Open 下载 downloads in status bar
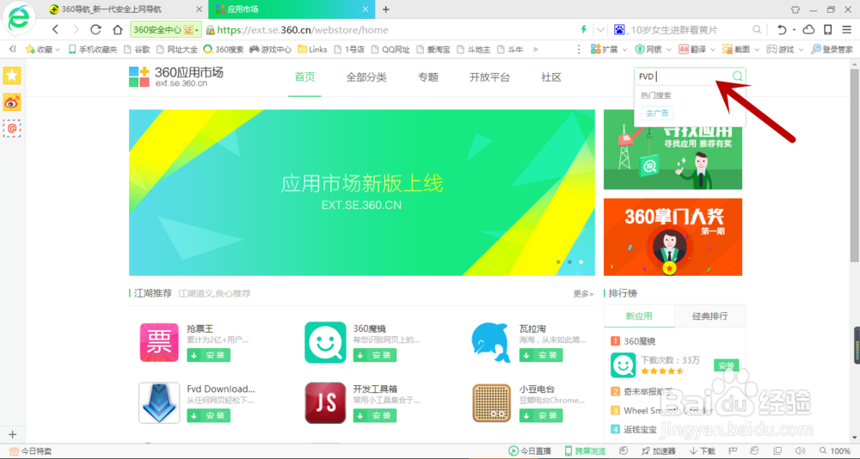 point(703,450)
